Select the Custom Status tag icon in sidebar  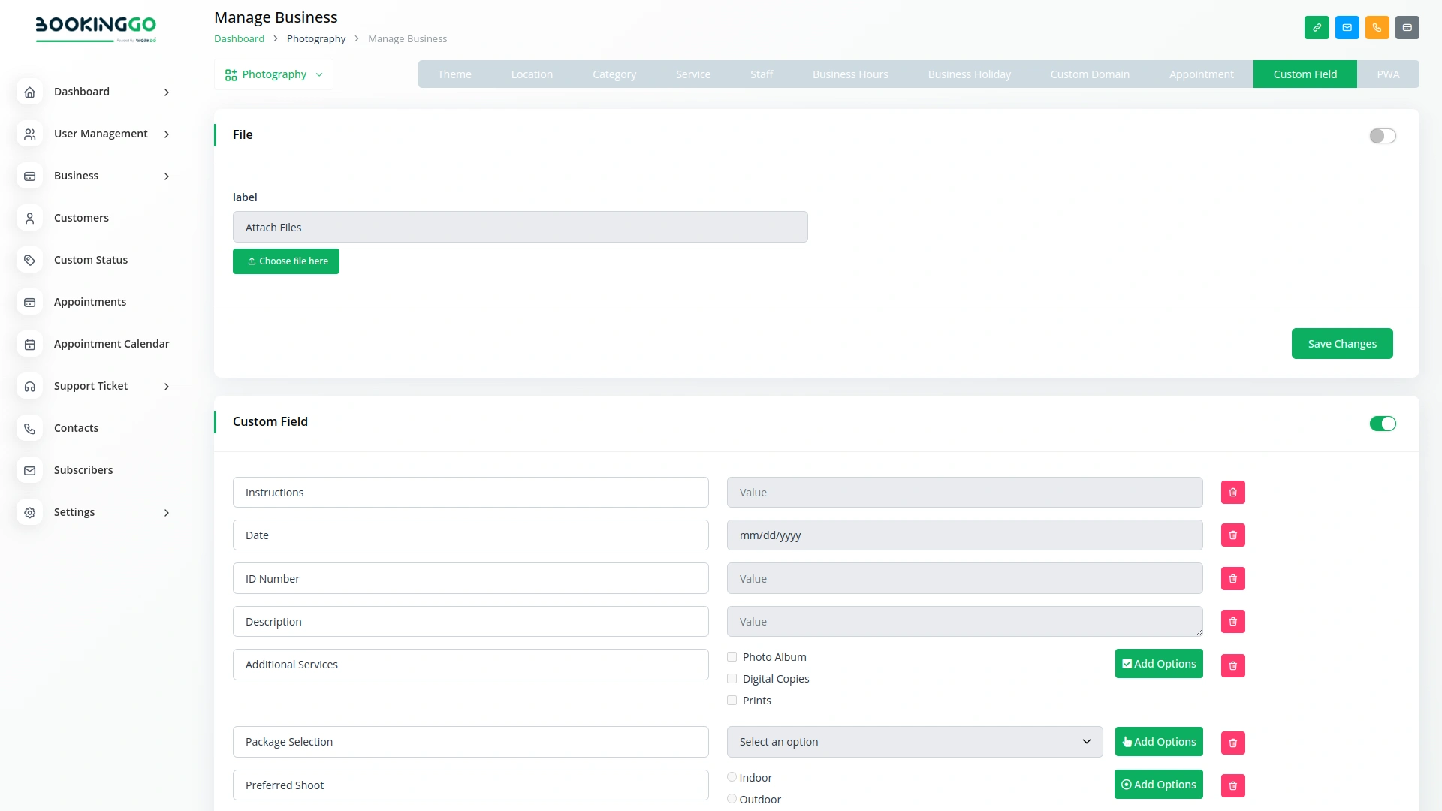(29, 260)
